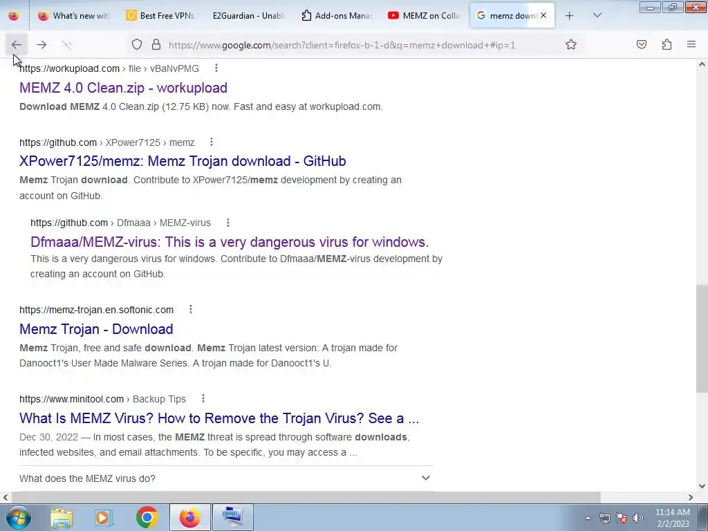Open Windows Explorer from the taskbar
Image resolution: width=708 pixels, height=531 pixels.
(62, 517)
